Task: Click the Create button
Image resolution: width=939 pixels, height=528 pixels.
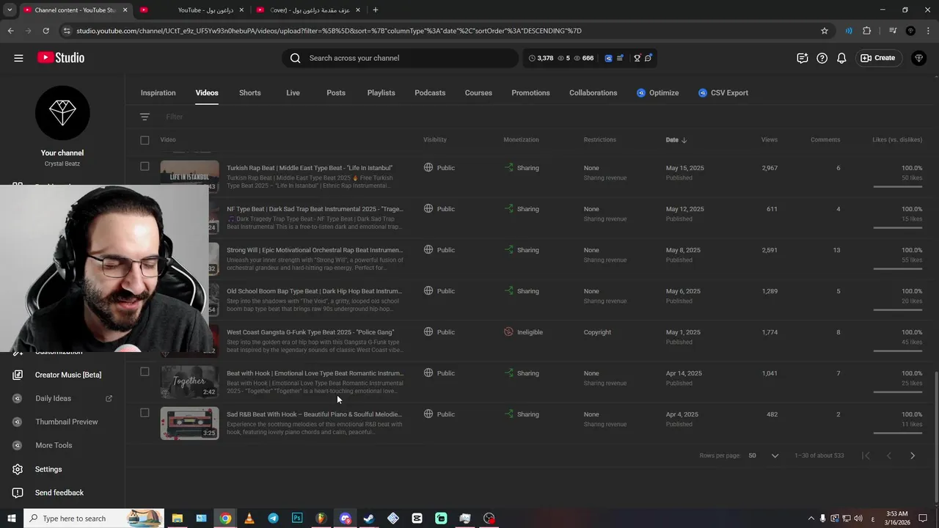Action: pyautogui.click(x=878, y=58)
